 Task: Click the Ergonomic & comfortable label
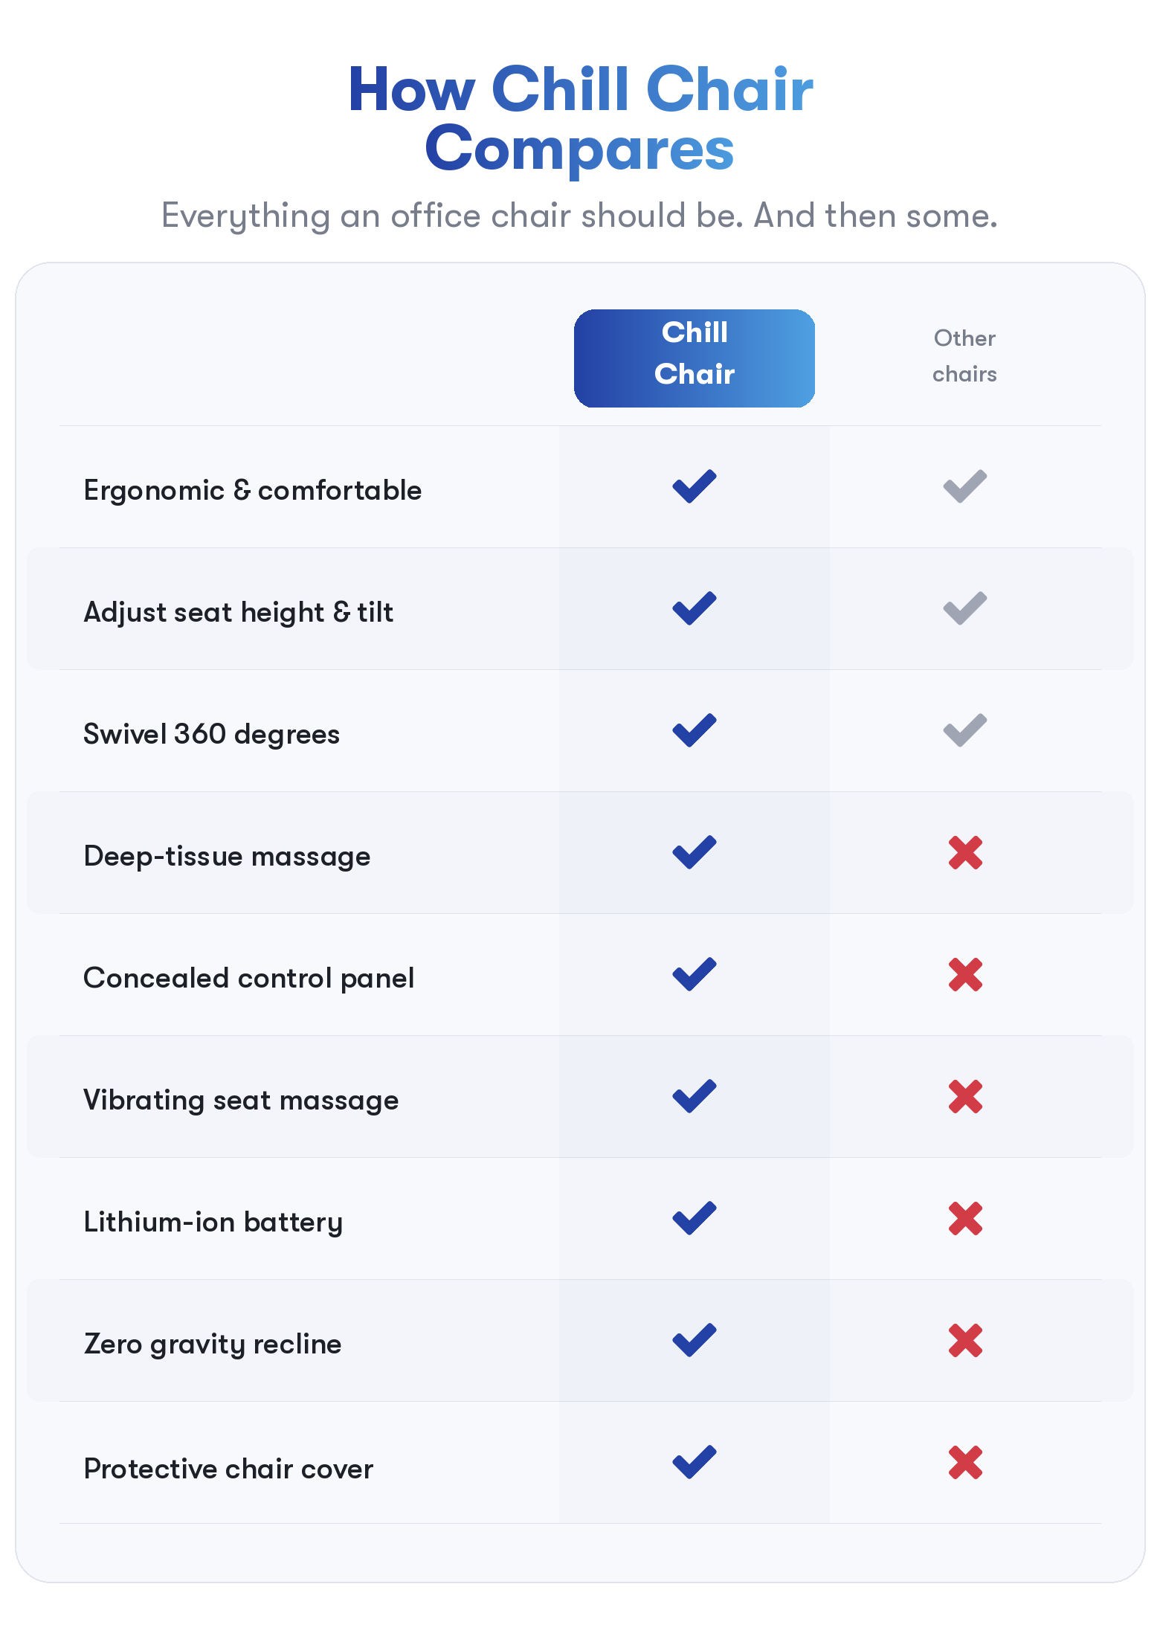pyautogui.click(x=252, y=490)
